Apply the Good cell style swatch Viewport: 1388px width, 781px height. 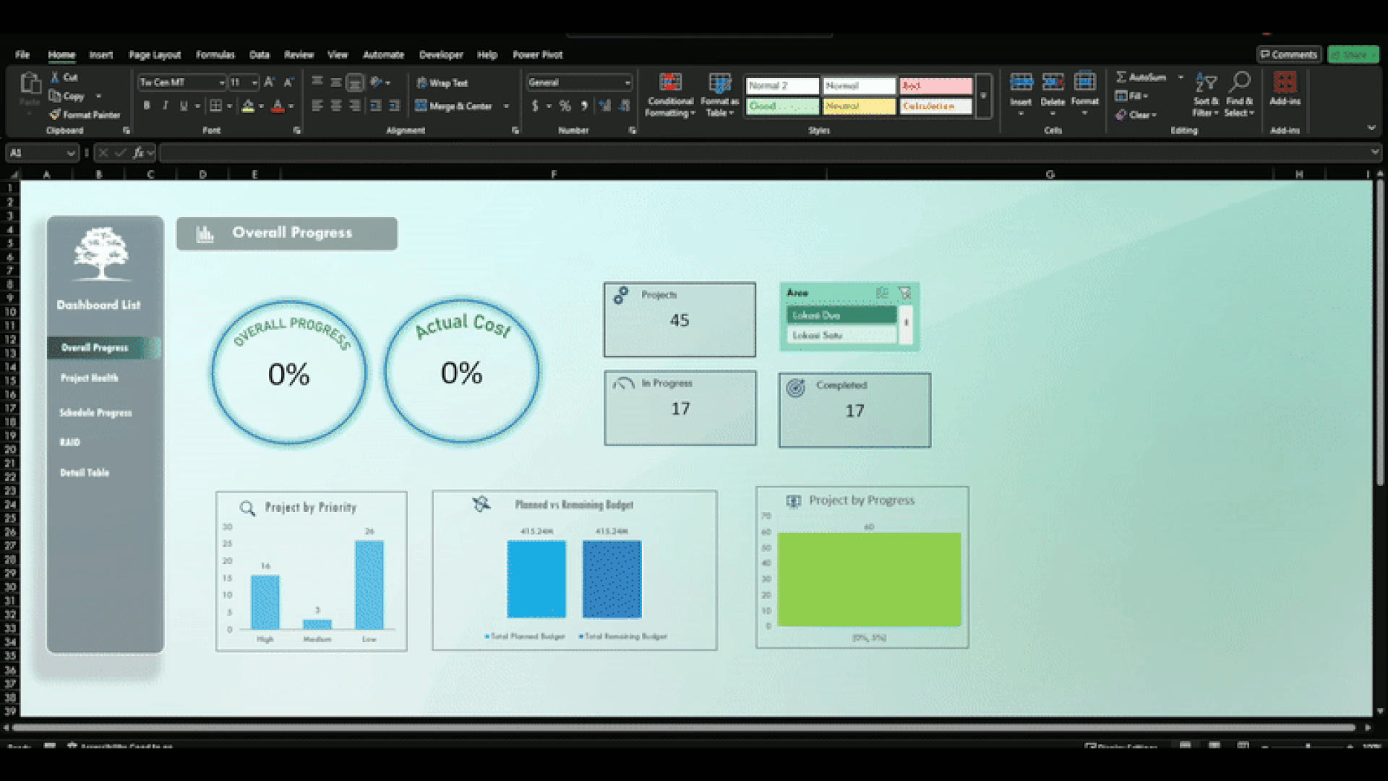coord(782,106)
